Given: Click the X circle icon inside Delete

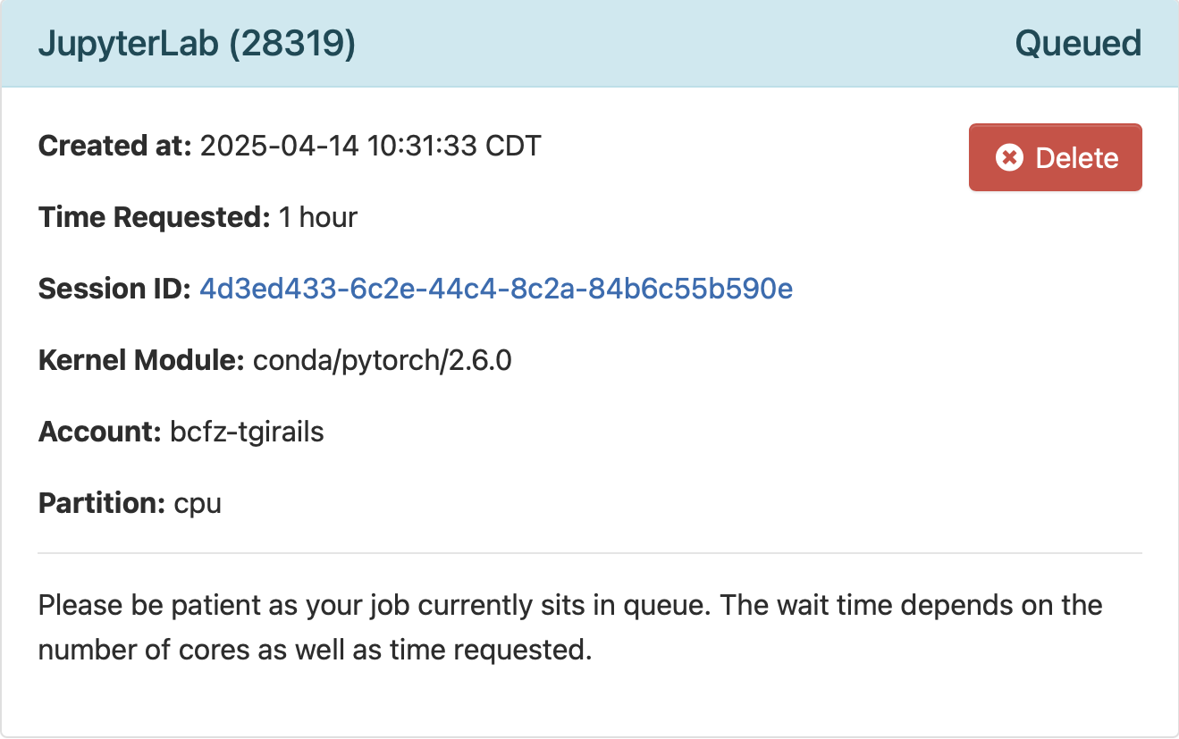Looking at the screenshot, I should [1009, 158].
